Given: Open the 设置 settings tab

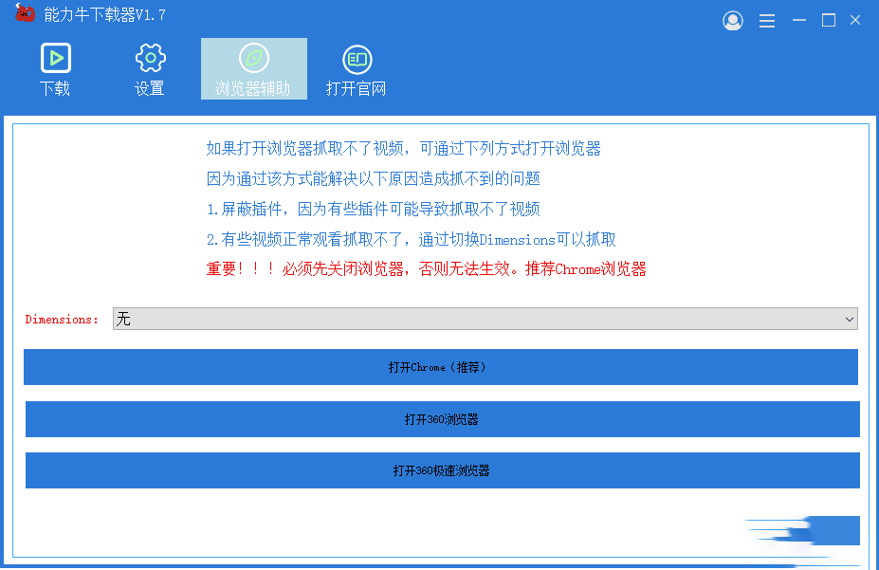Looking at the screenshot, I should point(150,69).
